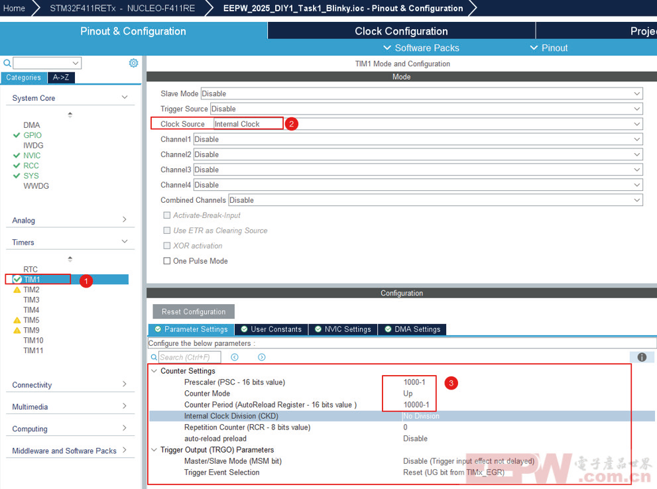Edit the Prescaler value 1000-1
Screen dimensions: 657x489
point(414,382)
